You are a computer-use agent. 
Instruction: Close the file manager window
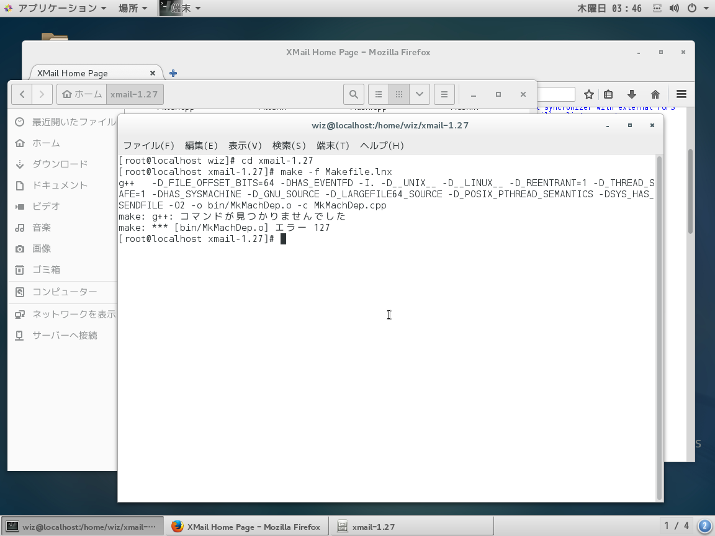point(523,94)
